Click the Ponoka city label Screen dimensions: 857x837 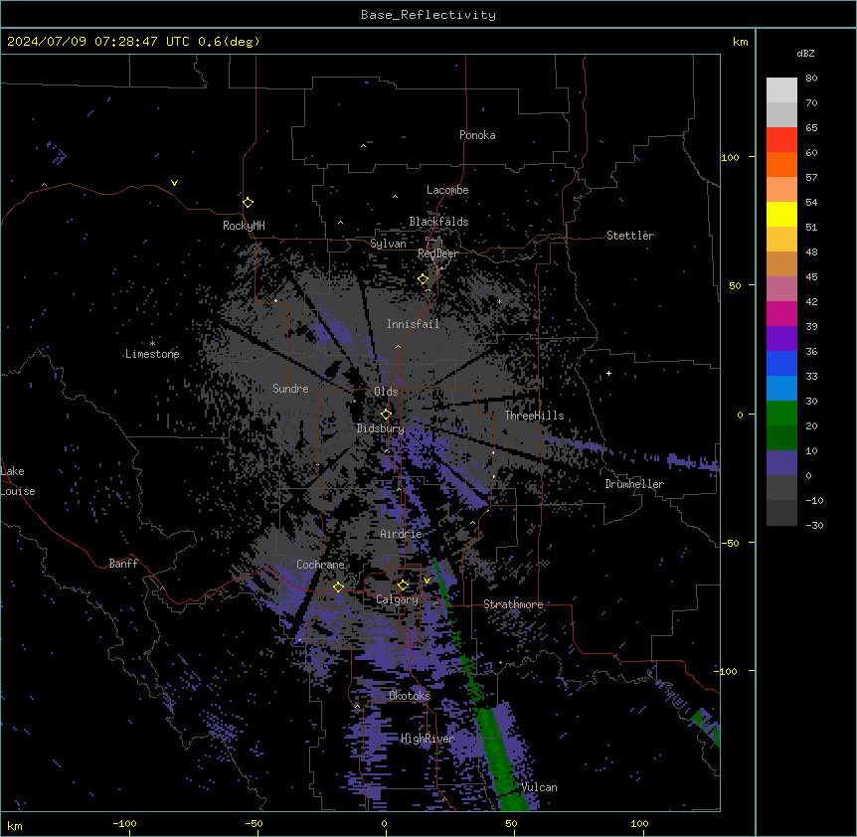[x=477, y=135]
